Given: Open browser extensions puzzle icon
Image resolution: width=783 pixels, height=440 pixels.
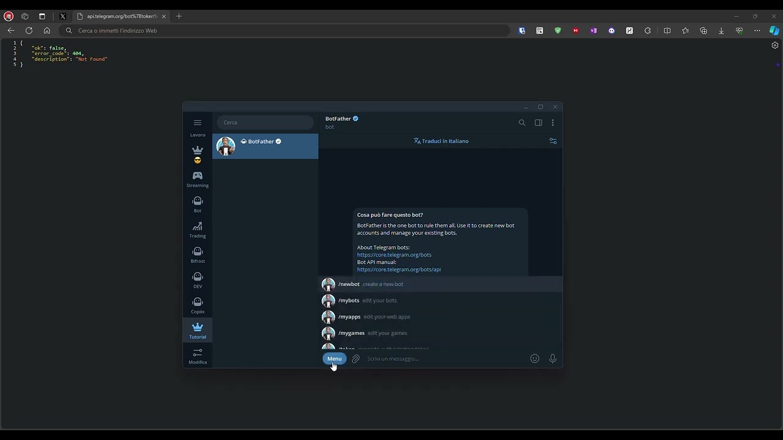Looking at the screenshot, I should (648, 31).
